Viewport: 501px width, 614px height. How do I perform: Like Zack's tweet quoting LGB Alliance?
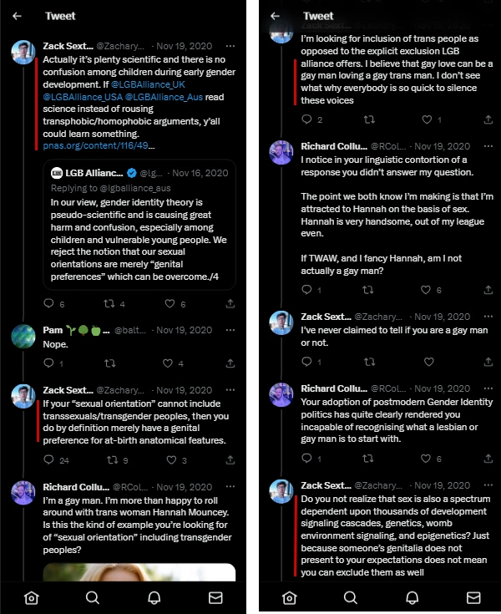tap(171, 304)
